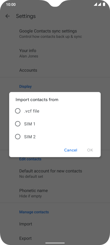Viewport: 110px width, 245px height.
Task: Check the battery status icon
Action: (104, 4)
